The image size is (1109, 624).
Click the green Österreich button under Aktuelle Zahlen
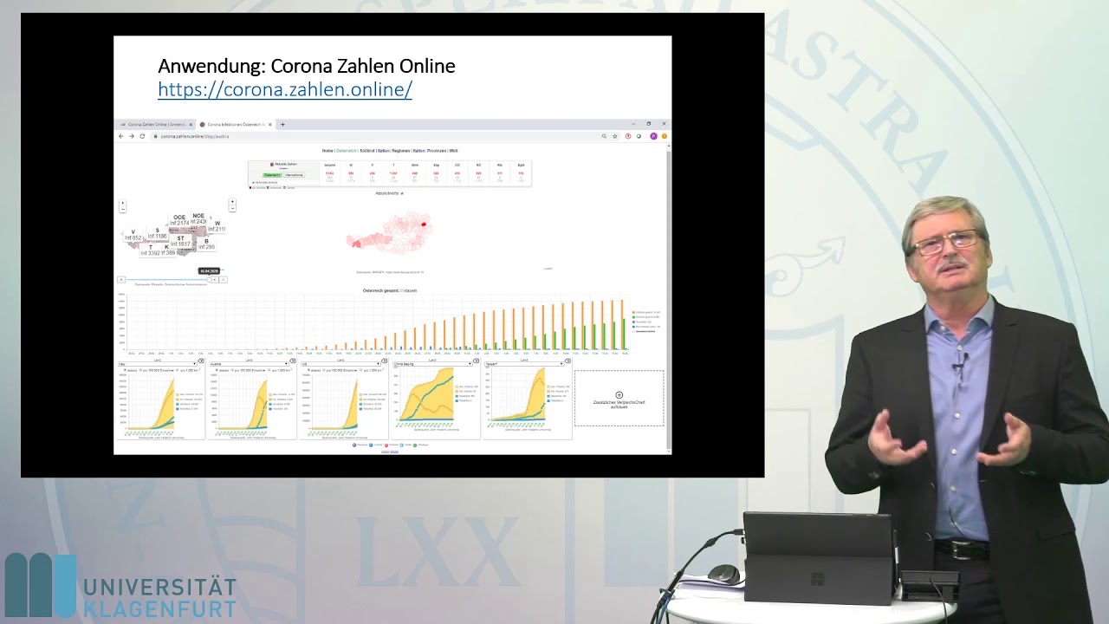(272, 175)
